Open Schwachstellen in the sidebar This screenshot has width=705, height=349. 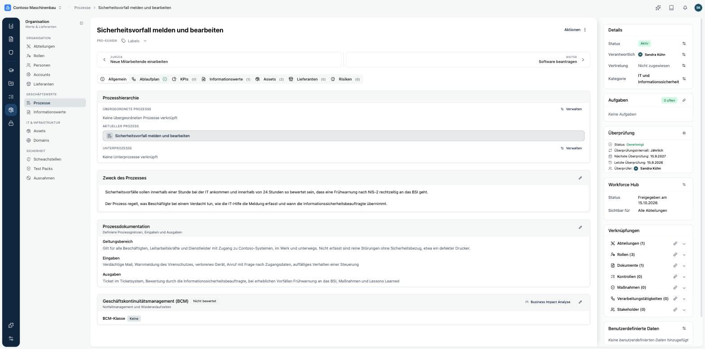click(x=47, y=159)
